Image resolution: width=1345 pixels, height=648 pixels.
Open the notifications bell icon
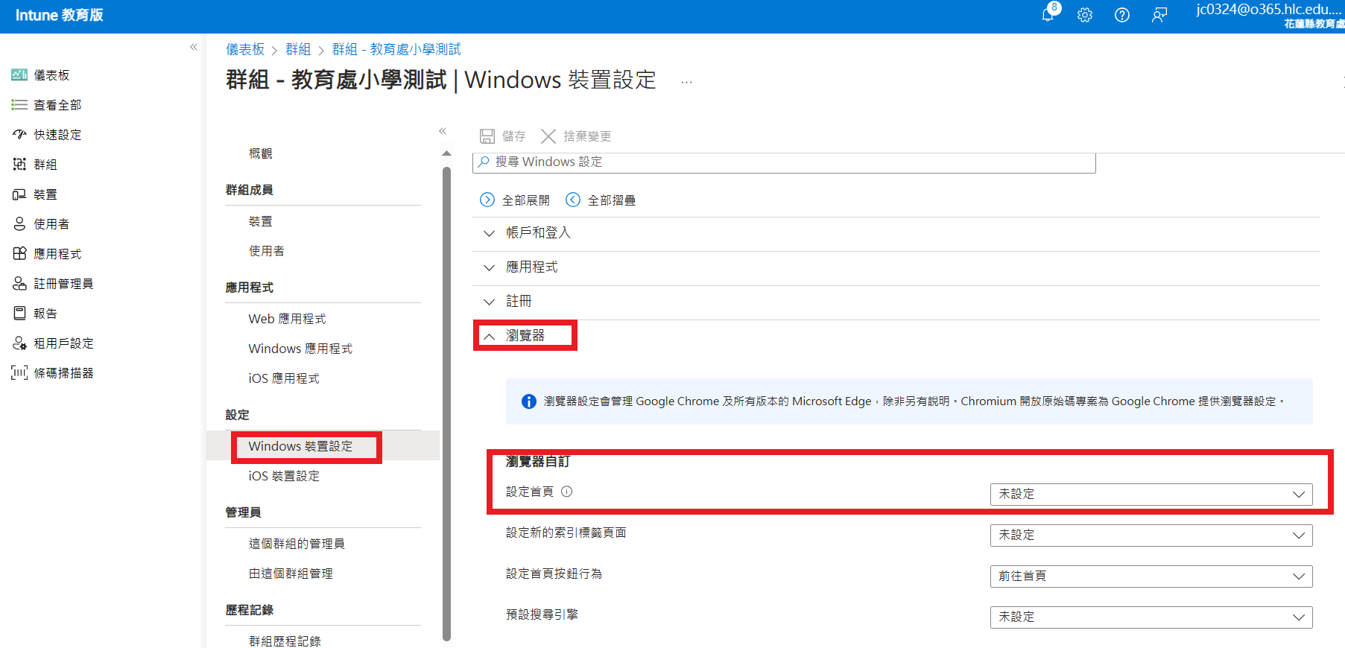pyautogui.click(x=1048, y=15)
